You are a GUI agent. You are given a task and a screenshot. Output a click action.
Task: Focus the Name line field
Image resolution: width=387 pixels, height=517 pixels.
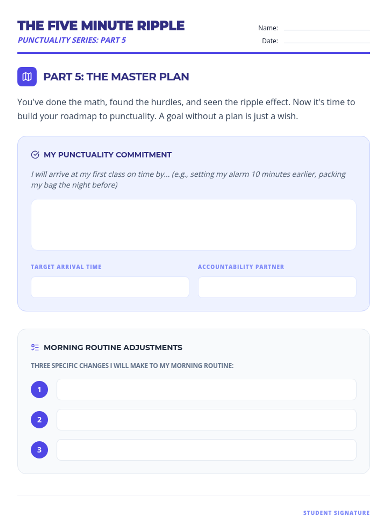point(327,28)
